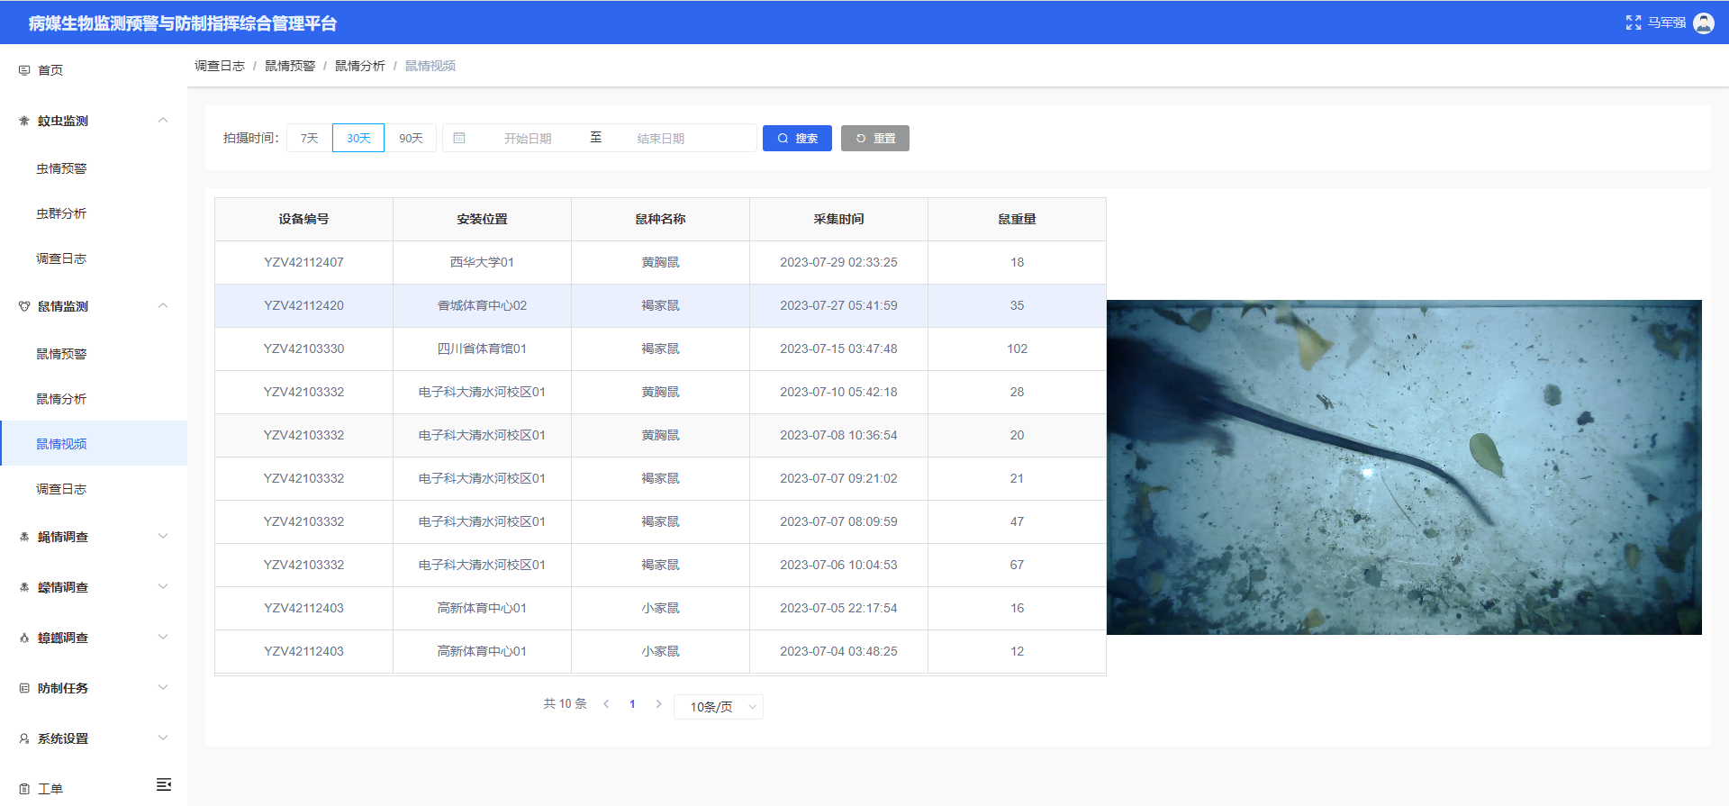Click the timestamp 2023-07-05 22:17:54
1729x806 pixels.
click(x=838, y=608)
